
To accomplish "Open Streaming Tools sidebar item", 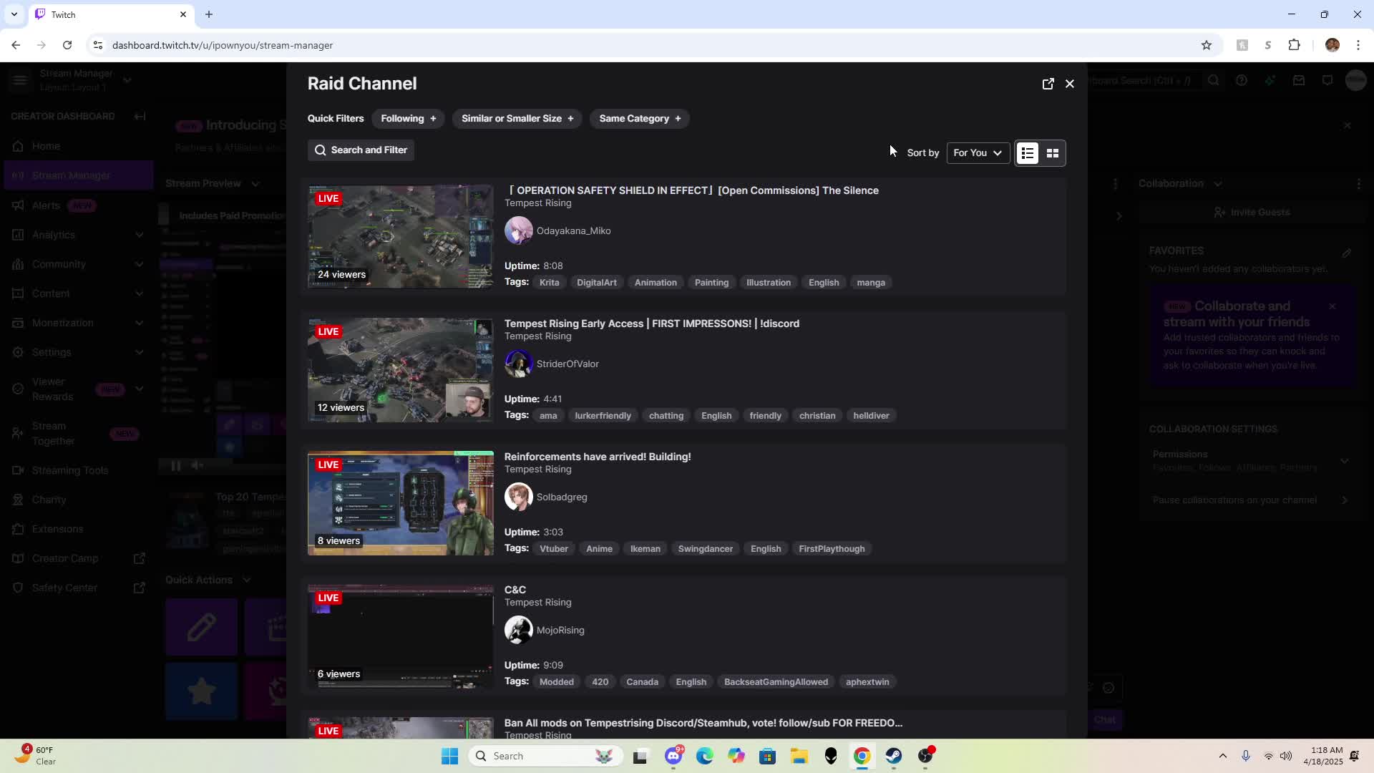I will click(79, 470).
